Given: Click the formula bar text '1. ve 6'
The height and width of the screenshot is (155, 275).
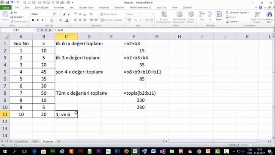Looking at the screenshot, I should pyautogui.click(x=58, y=30).
